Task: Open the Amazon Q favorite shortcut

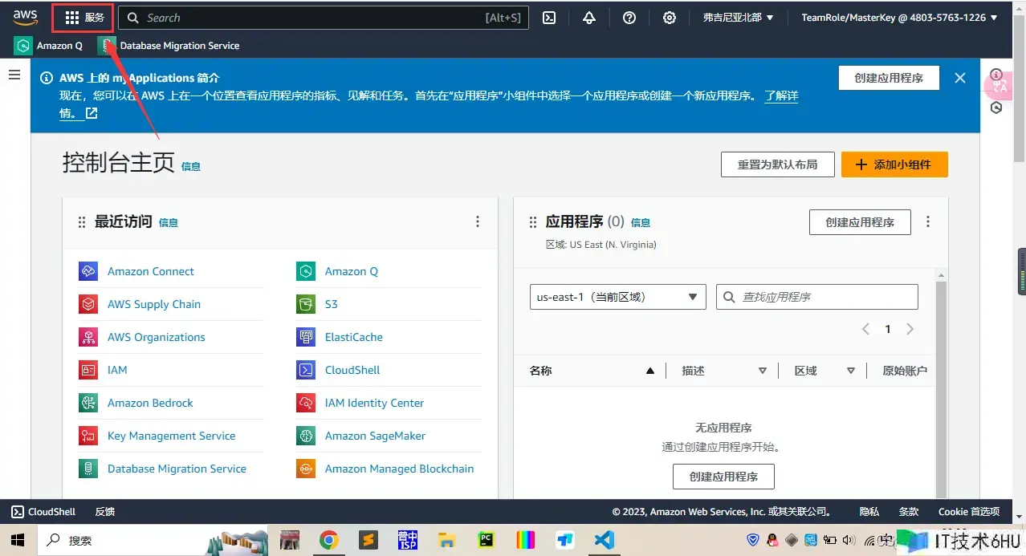Action: (x=49, y=46)
